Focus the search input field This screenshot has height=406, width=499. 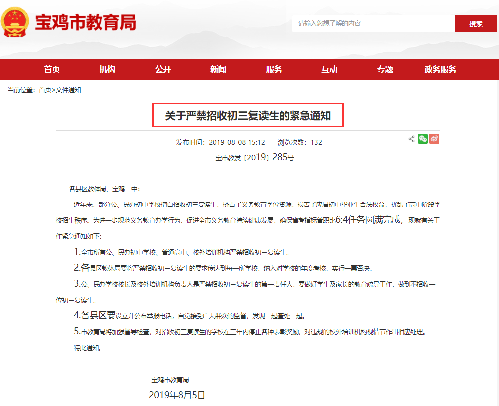pos(373,23)
